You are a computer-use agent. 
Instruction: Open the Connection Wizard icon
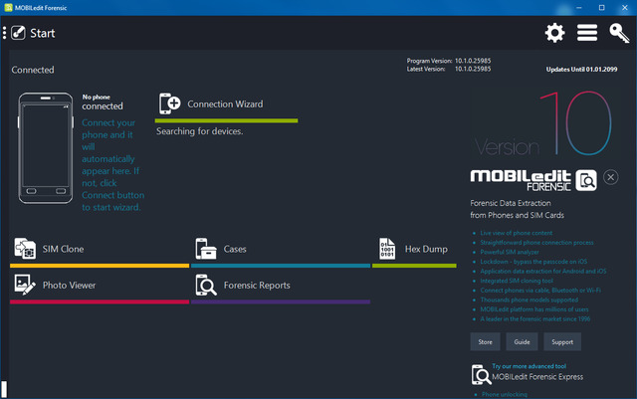point(170,103)
